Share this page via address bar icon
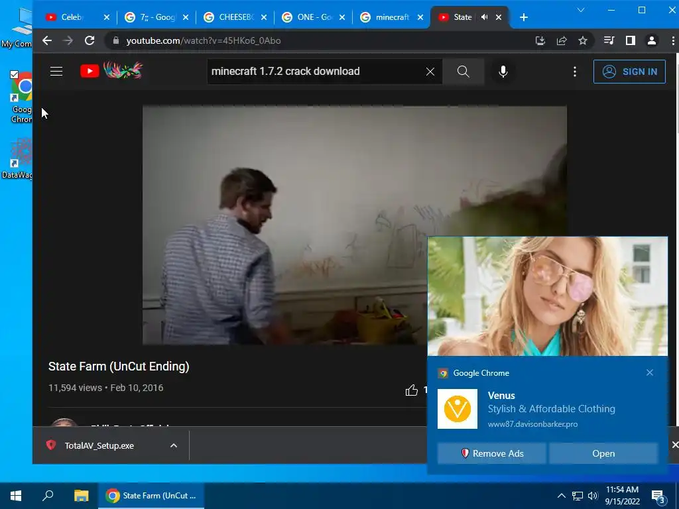 [x=562, y=40]
